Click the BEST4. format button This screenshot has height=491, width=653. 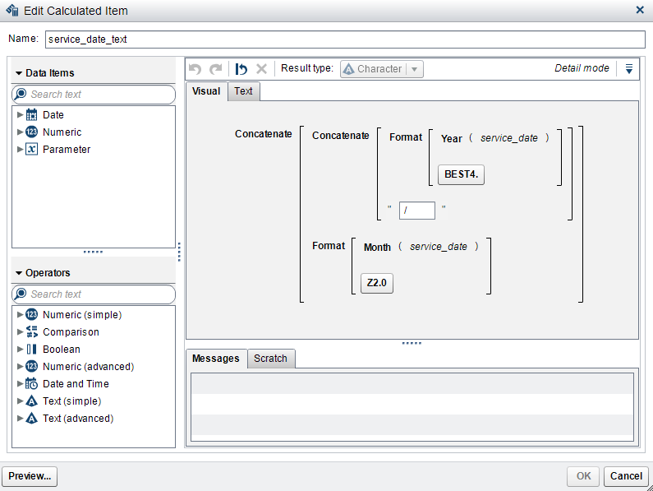(x=461, y=174)
